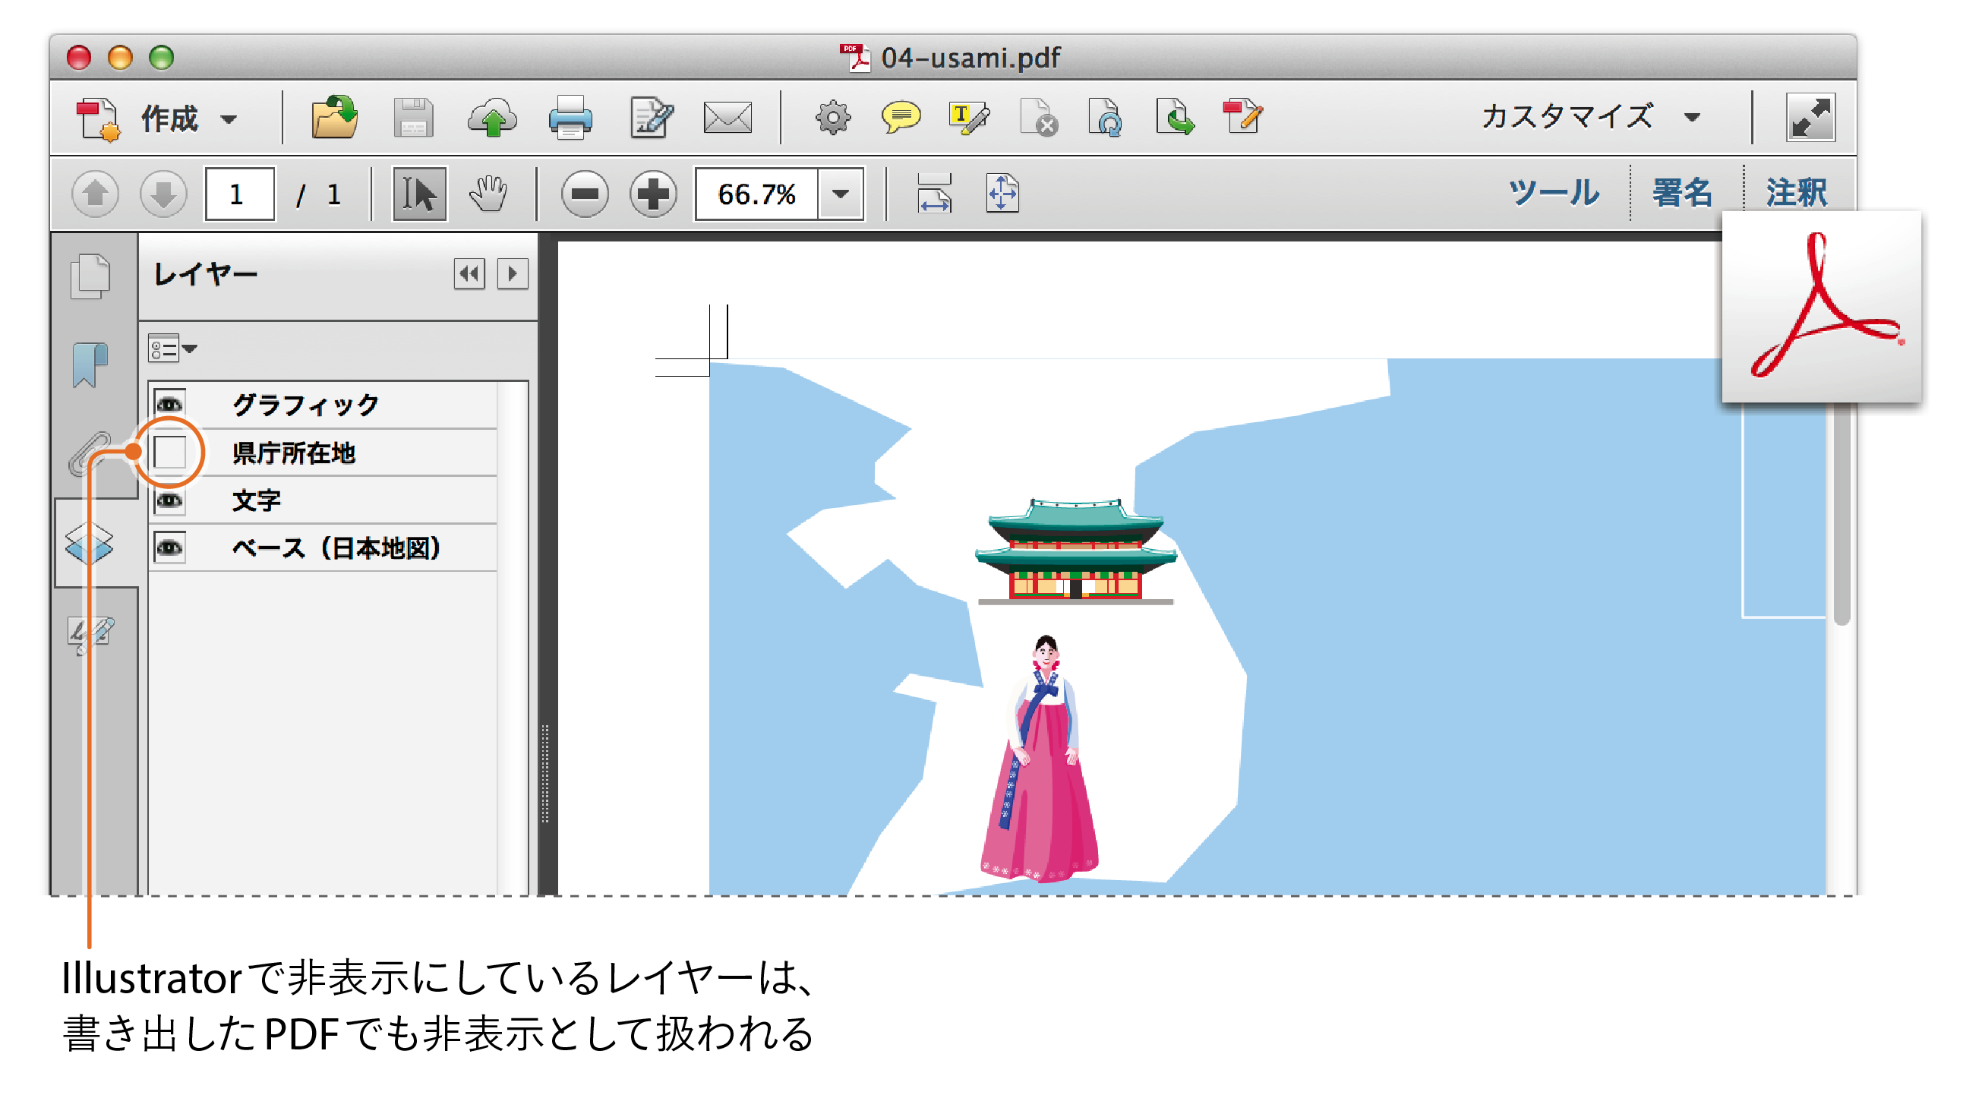
Task: Go to next page arrow
Action: [x=163, y=194]
